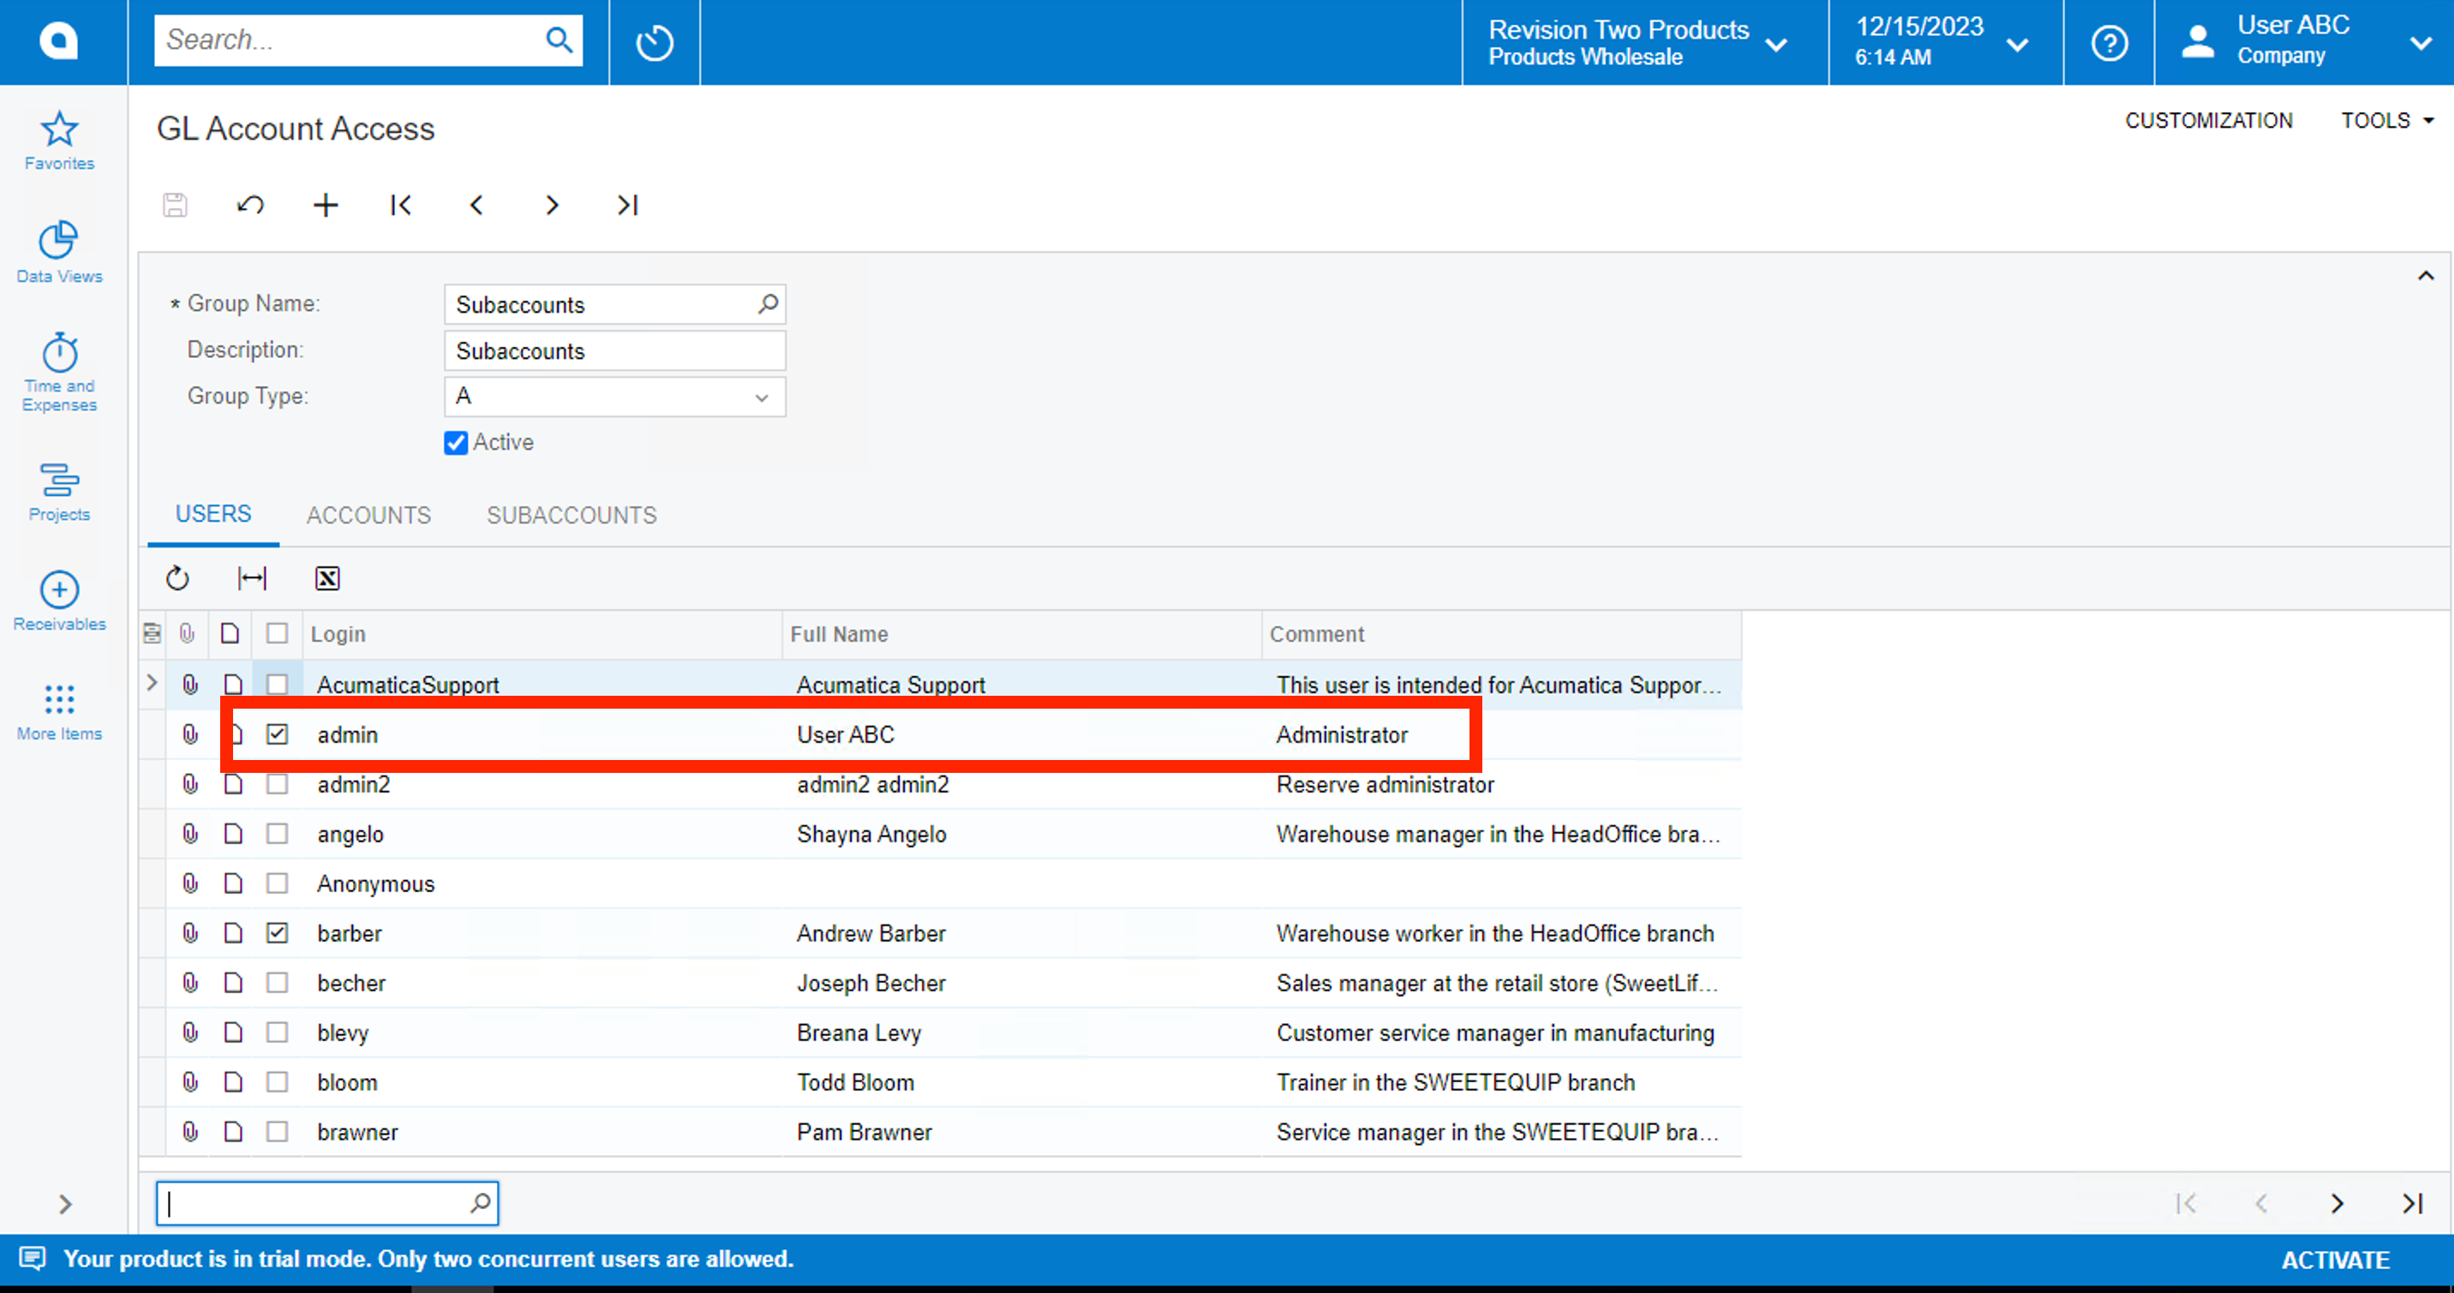This screenshot has height=1293, width=2454.
Task: Check the AcumaticaSupport row checkbox
Action: (x=276, y=684)
